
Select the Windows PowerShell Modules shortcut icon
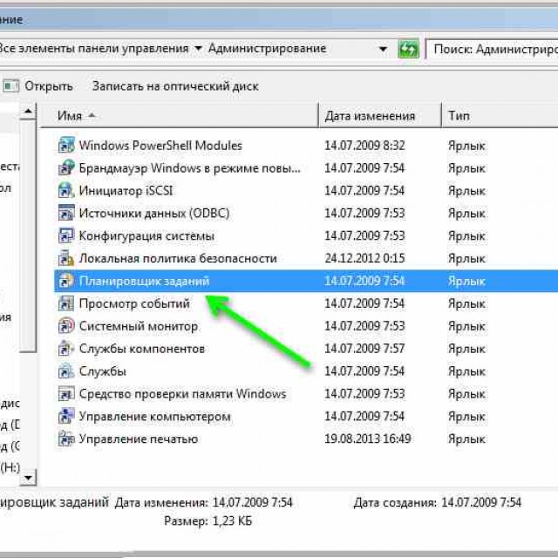pos(66,146)
